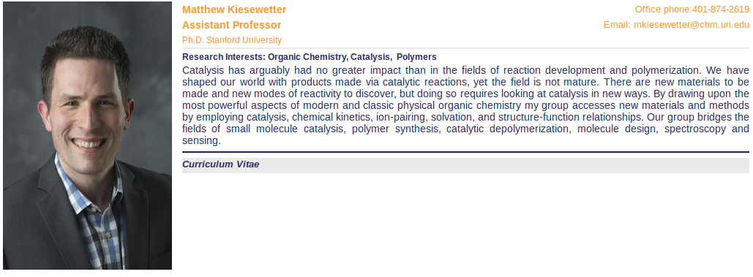Click Polymers in the research interests heading

[416, 57]
